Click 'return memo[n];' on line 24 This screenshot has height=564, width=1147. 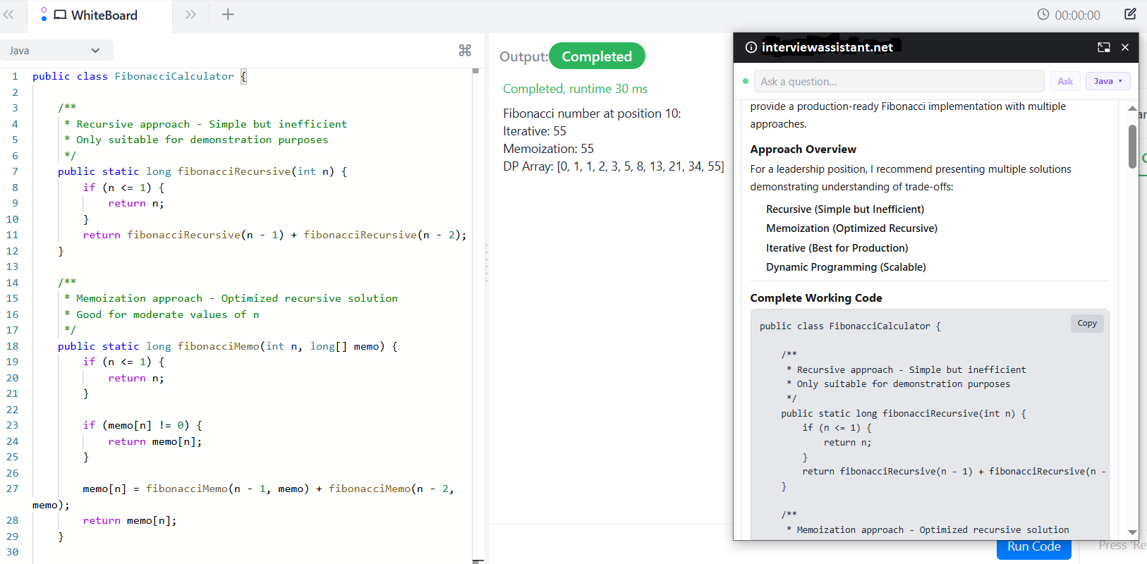pyautogui.click(x=155, y=441)
